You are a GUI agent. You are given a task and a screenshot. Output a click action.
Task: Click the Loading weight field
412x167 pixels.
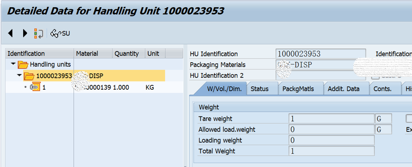331,140
